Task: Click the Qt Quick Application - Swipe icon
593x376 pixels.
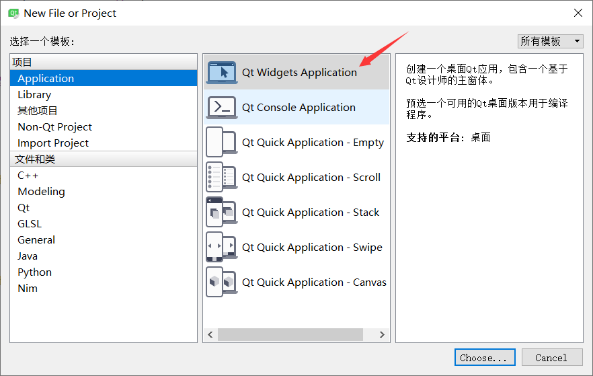Action: tap(222, 247)
